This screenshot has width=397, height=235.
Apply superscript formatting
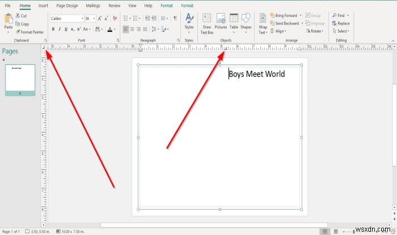coord(79,29)
